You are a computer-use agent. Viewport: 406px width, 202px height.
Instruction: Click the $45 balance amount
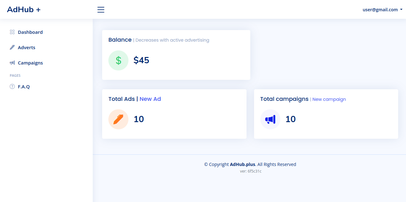[x=141, y=60]
